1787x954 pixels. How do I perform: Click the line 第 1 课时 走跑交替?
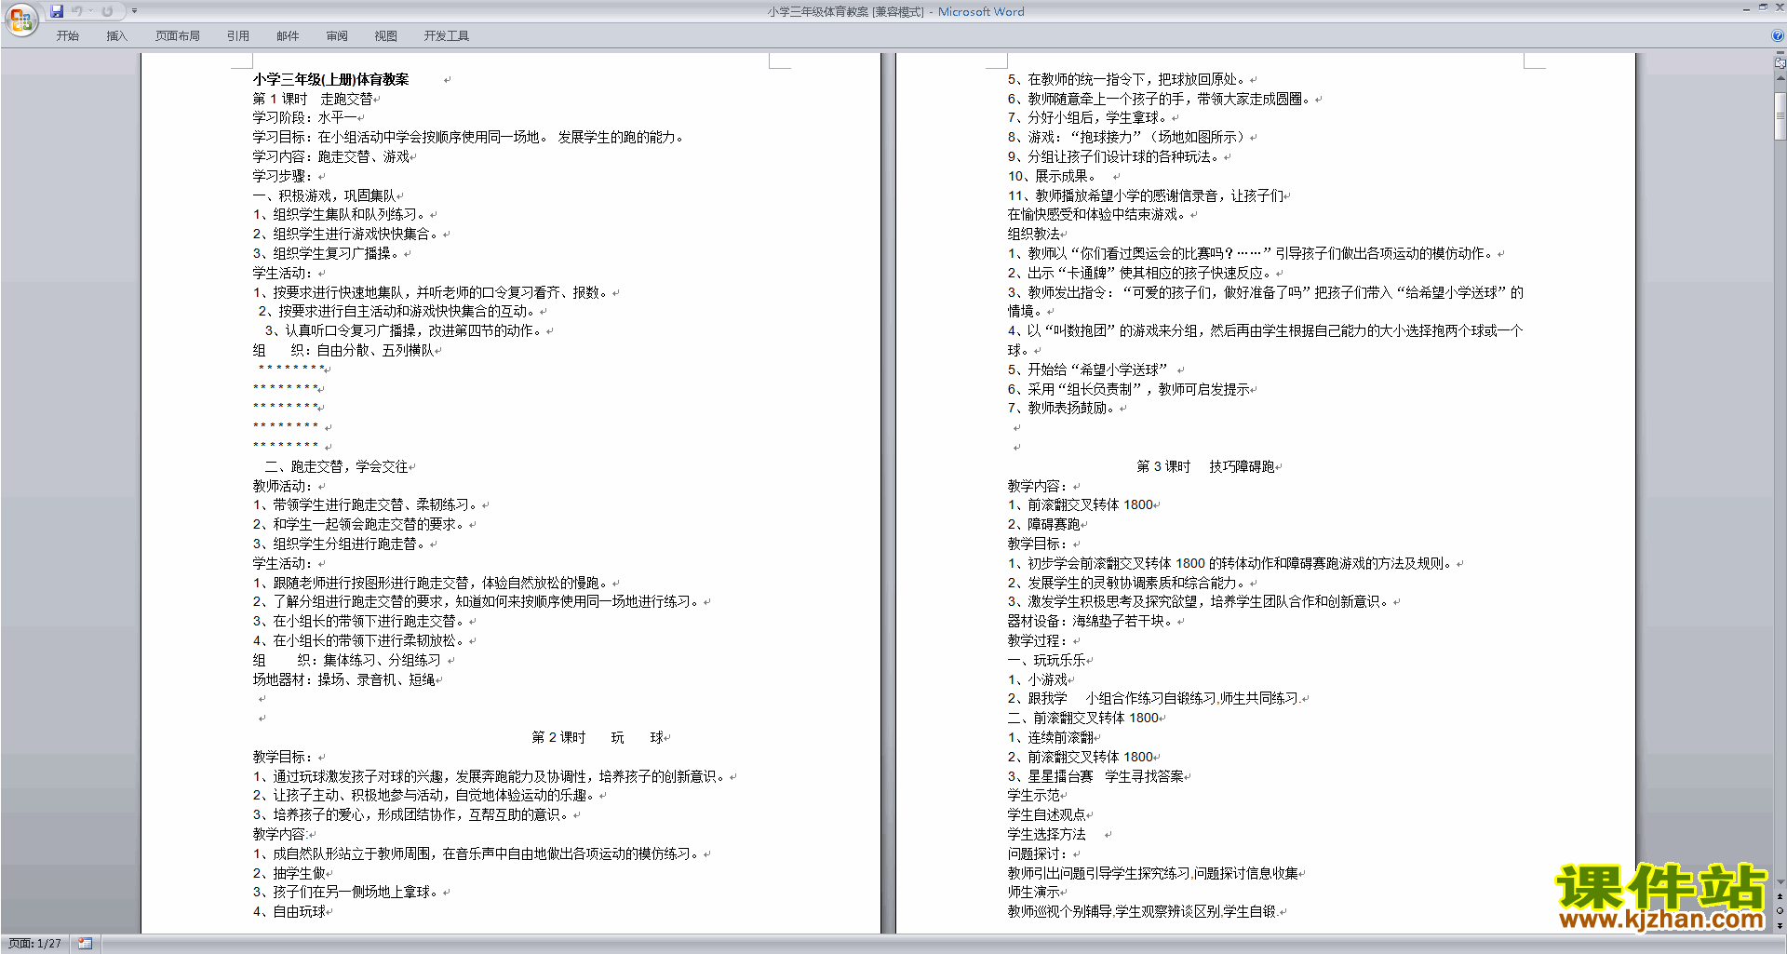pos(313,99)
